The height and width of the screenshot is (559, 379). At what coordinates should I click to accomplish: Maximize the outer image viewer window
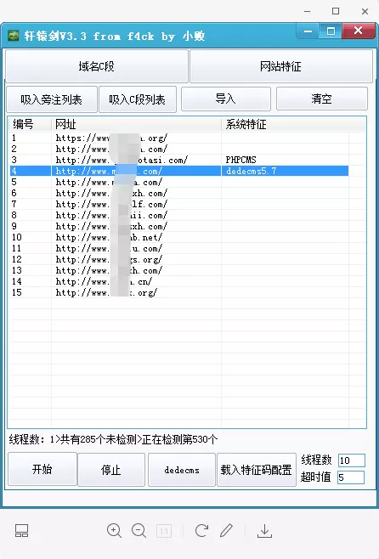[x=336, y=11]
